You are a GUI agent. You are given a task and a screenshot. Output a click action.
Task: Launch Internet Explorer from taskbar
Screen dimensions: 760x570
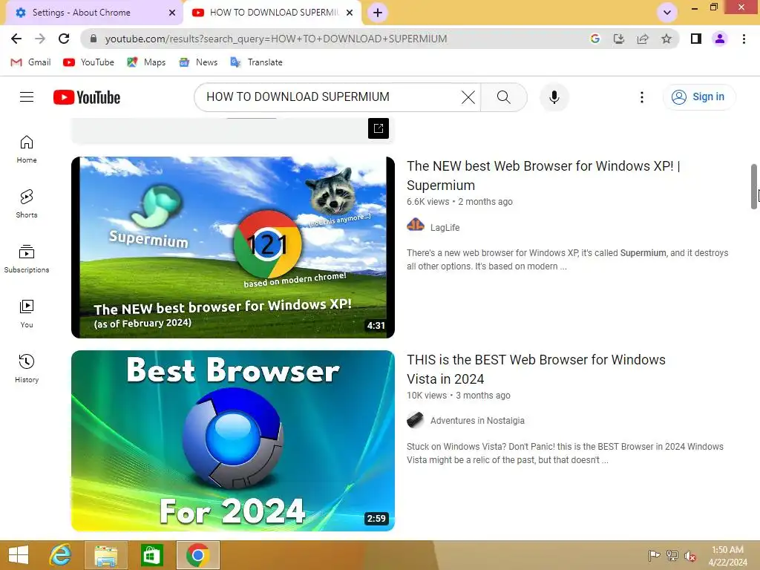click(x=60, y=555)
